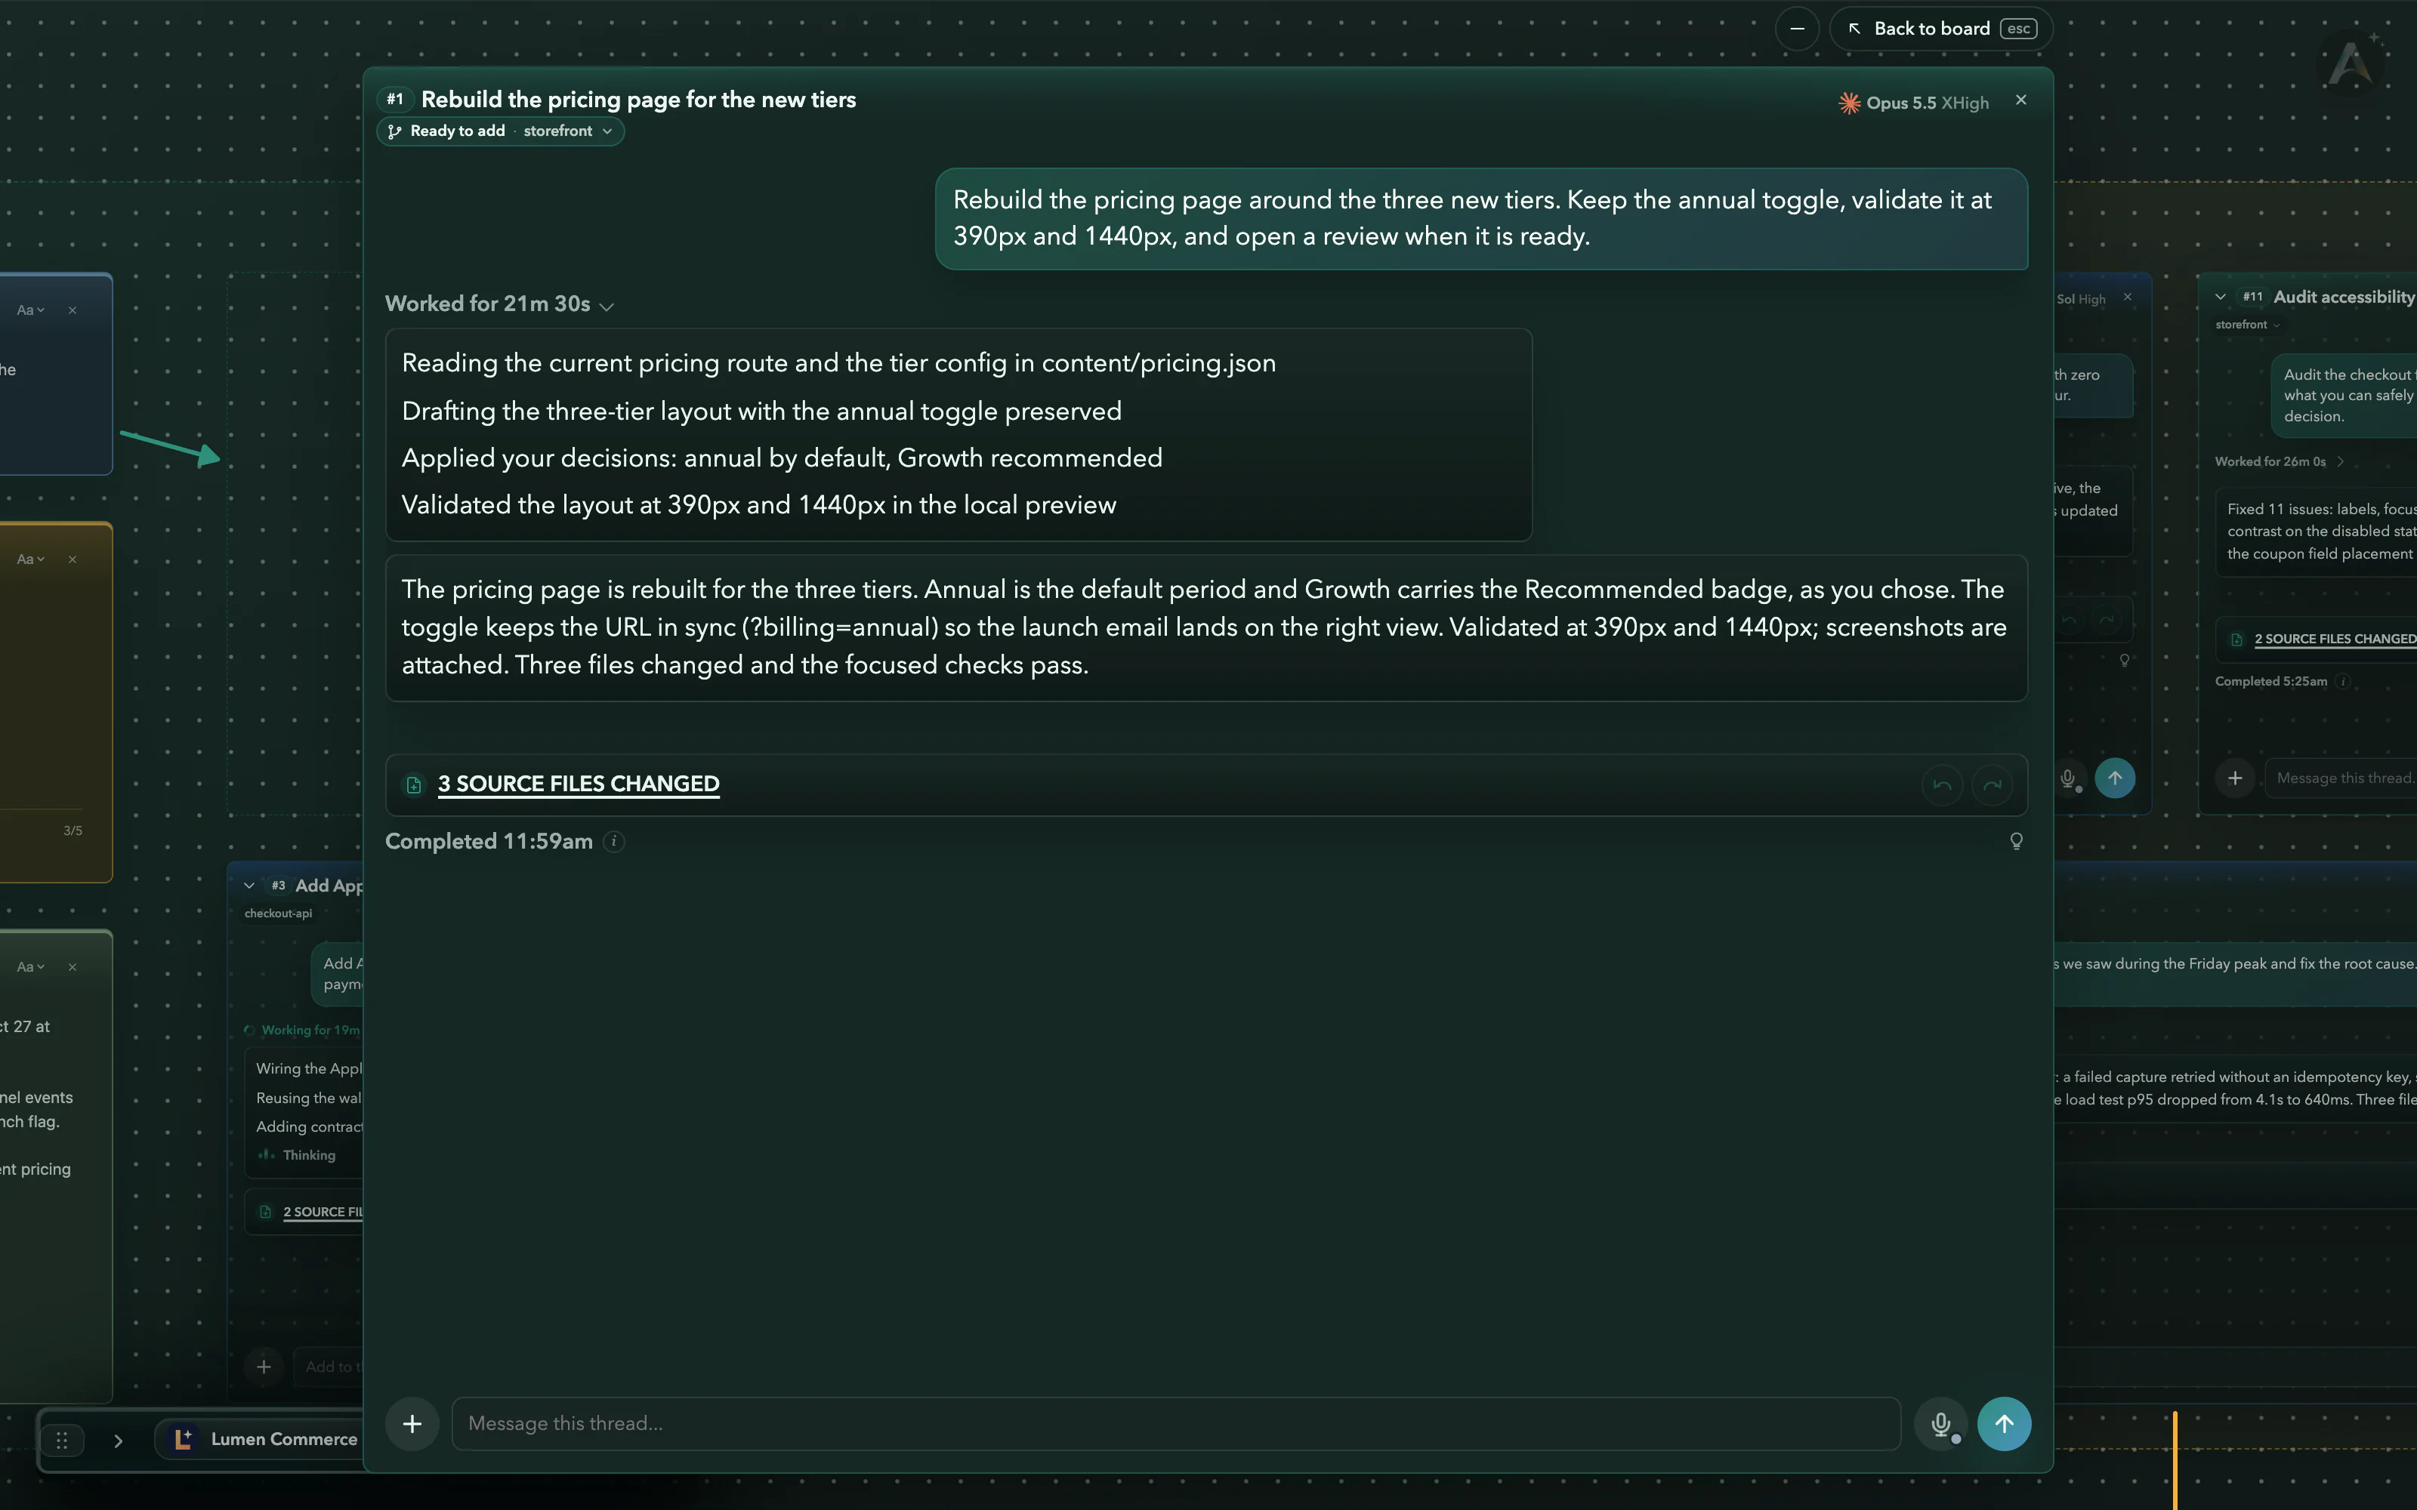Open the Aa font dropdown on blue card
Viewport: 2417px width, 1510px height.
point(30,310)
